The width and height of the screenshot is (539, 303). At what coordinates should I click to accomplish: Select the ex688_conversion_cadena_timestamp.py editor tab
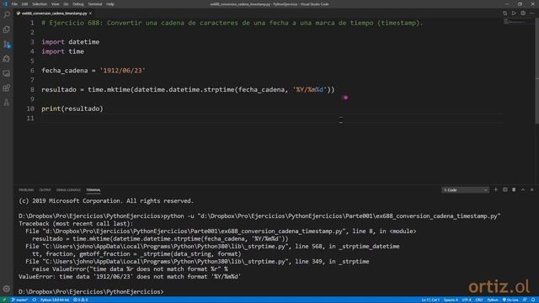(x=54, y=13)
